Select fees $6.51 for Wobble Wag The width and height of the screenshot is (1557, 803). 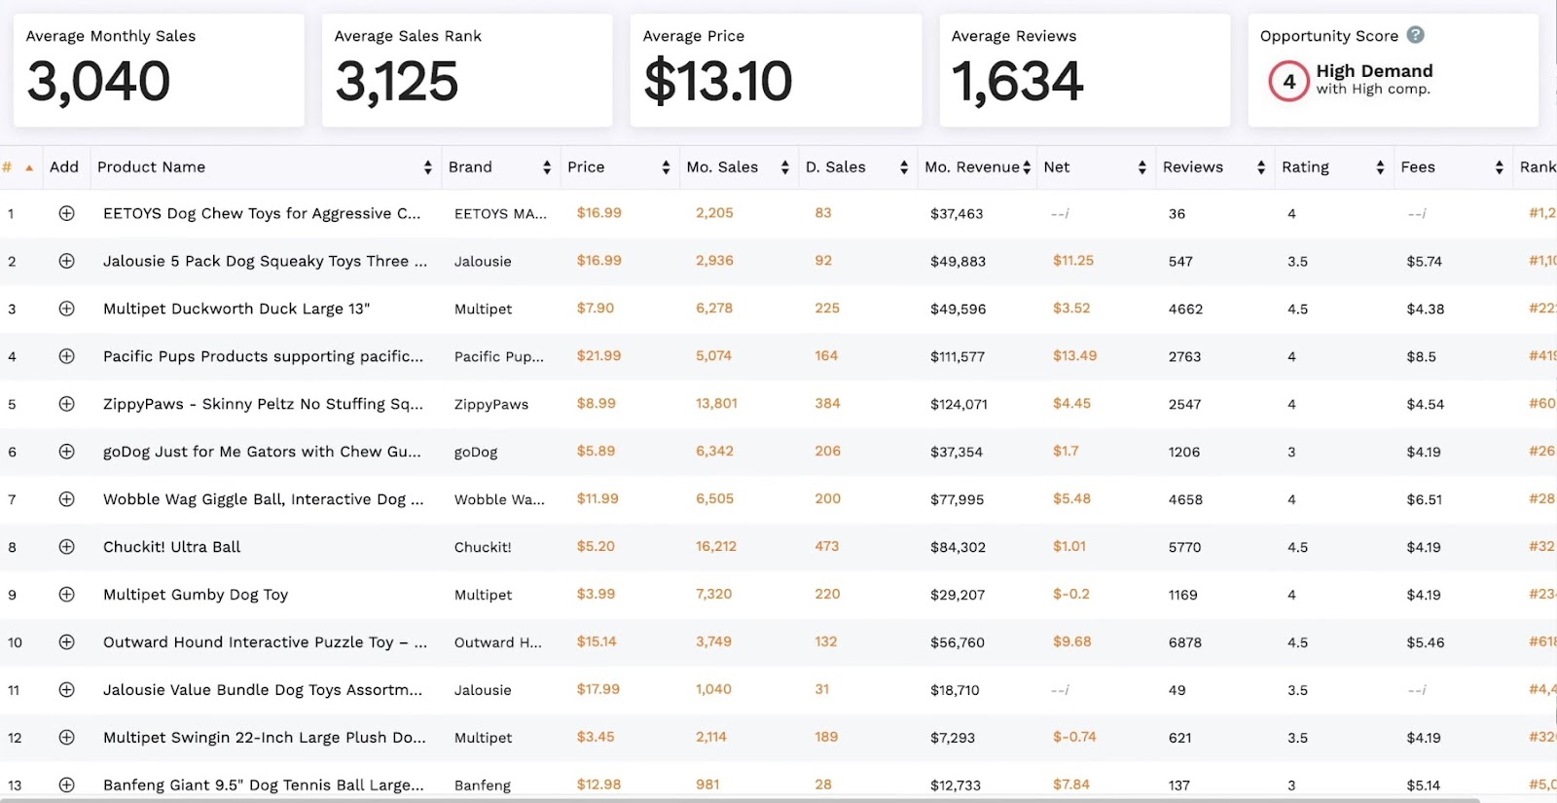point(1424,499)
